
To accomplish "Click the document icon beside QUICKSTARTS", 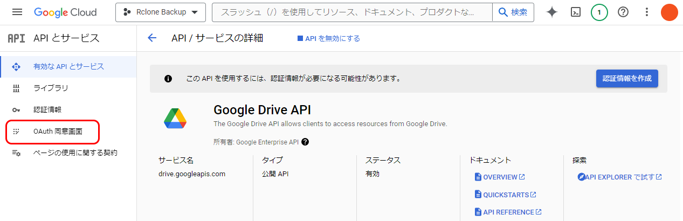I will pyautogui.click(x=478, y=195).
